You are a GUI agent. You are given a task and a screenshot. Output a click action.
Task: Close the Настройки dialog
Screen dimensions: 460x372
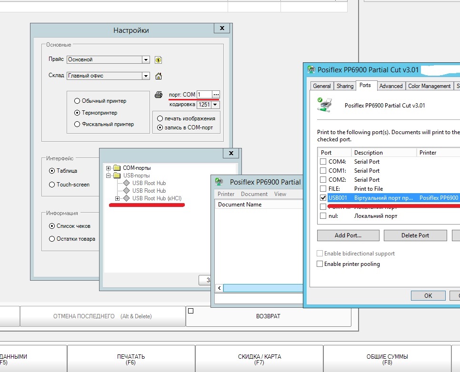point(222,28)
